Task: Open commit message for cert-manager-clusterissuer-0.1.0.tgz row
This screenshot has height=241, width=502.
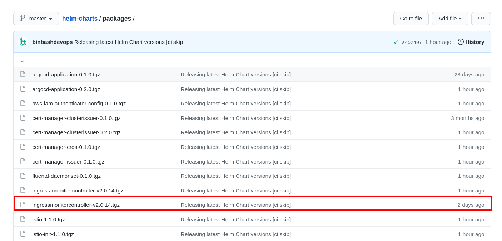Action: click(x=236, y=118)
